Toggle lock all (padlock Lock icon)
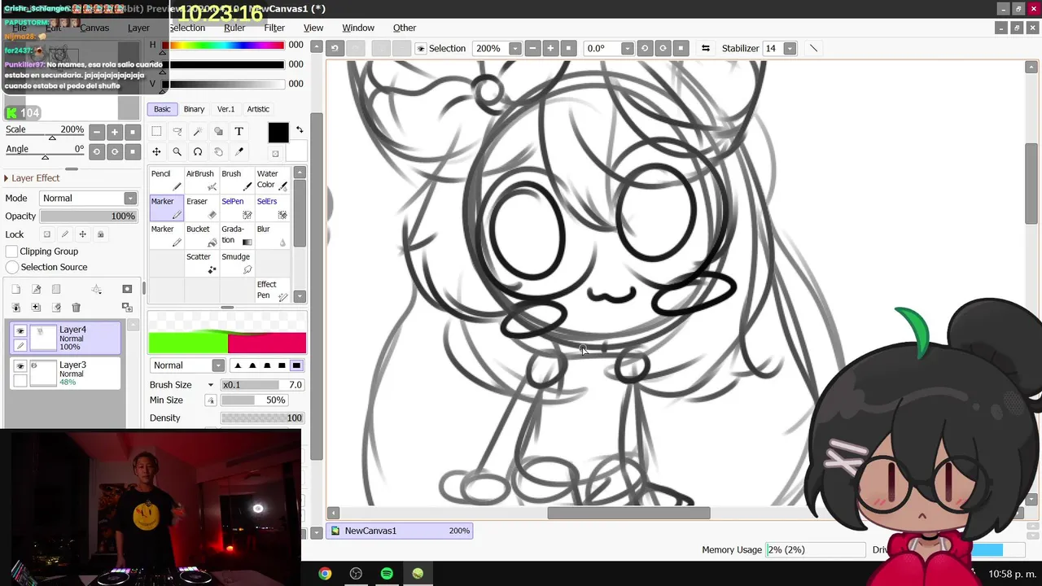Image resolution: width=1042 pixels, height=586 pixels. (100, 234)
